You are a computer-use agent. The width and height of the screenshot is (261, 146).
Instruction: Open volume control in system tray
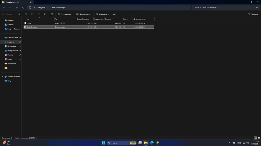[247, 143]
